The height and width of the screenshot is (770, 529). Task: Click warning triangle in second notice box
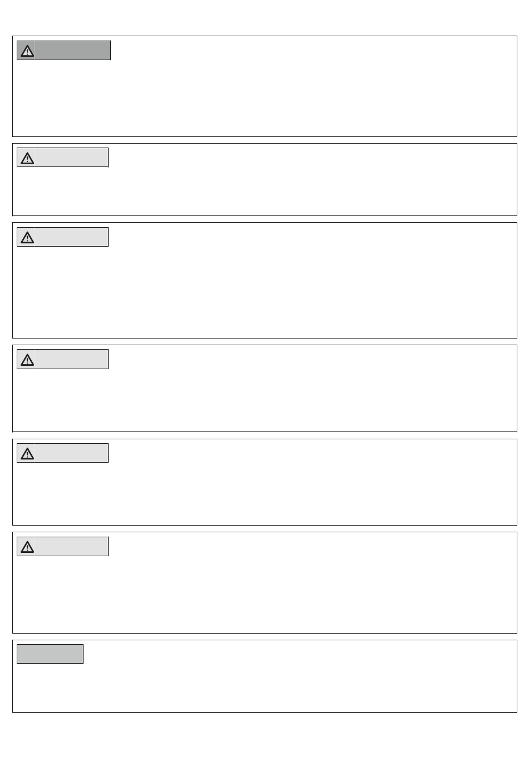[27, 158]
